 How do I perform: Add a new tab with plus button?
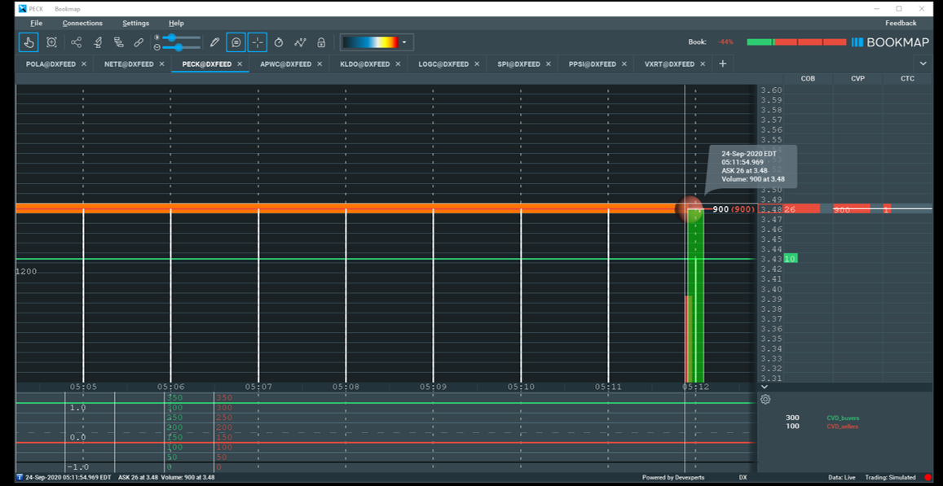click(x=722, y=63)
